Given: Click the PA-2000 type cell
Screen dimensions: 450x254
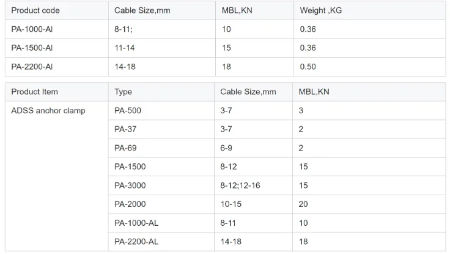Looking at the screenshot, I should [130, 204].
